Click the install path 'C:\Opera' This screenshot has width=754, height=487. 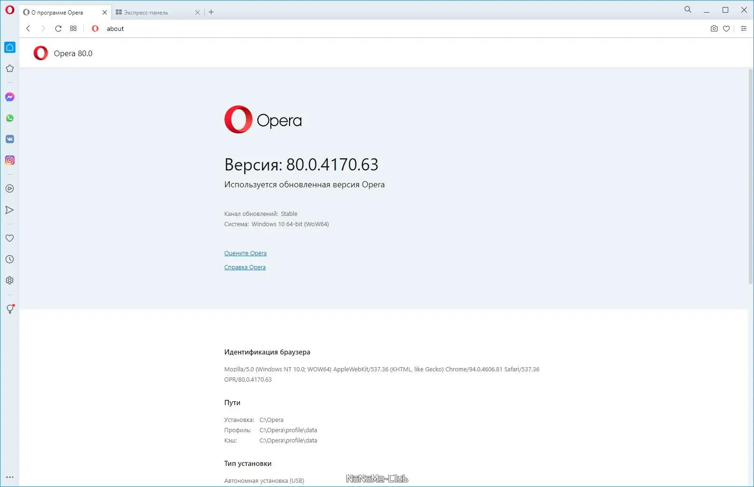pos(271,420)
